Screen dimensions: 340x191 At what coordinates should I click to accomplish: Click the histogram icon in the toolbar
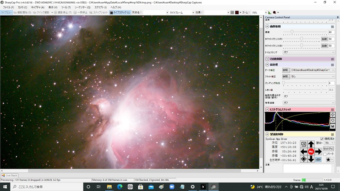point(269,12)
